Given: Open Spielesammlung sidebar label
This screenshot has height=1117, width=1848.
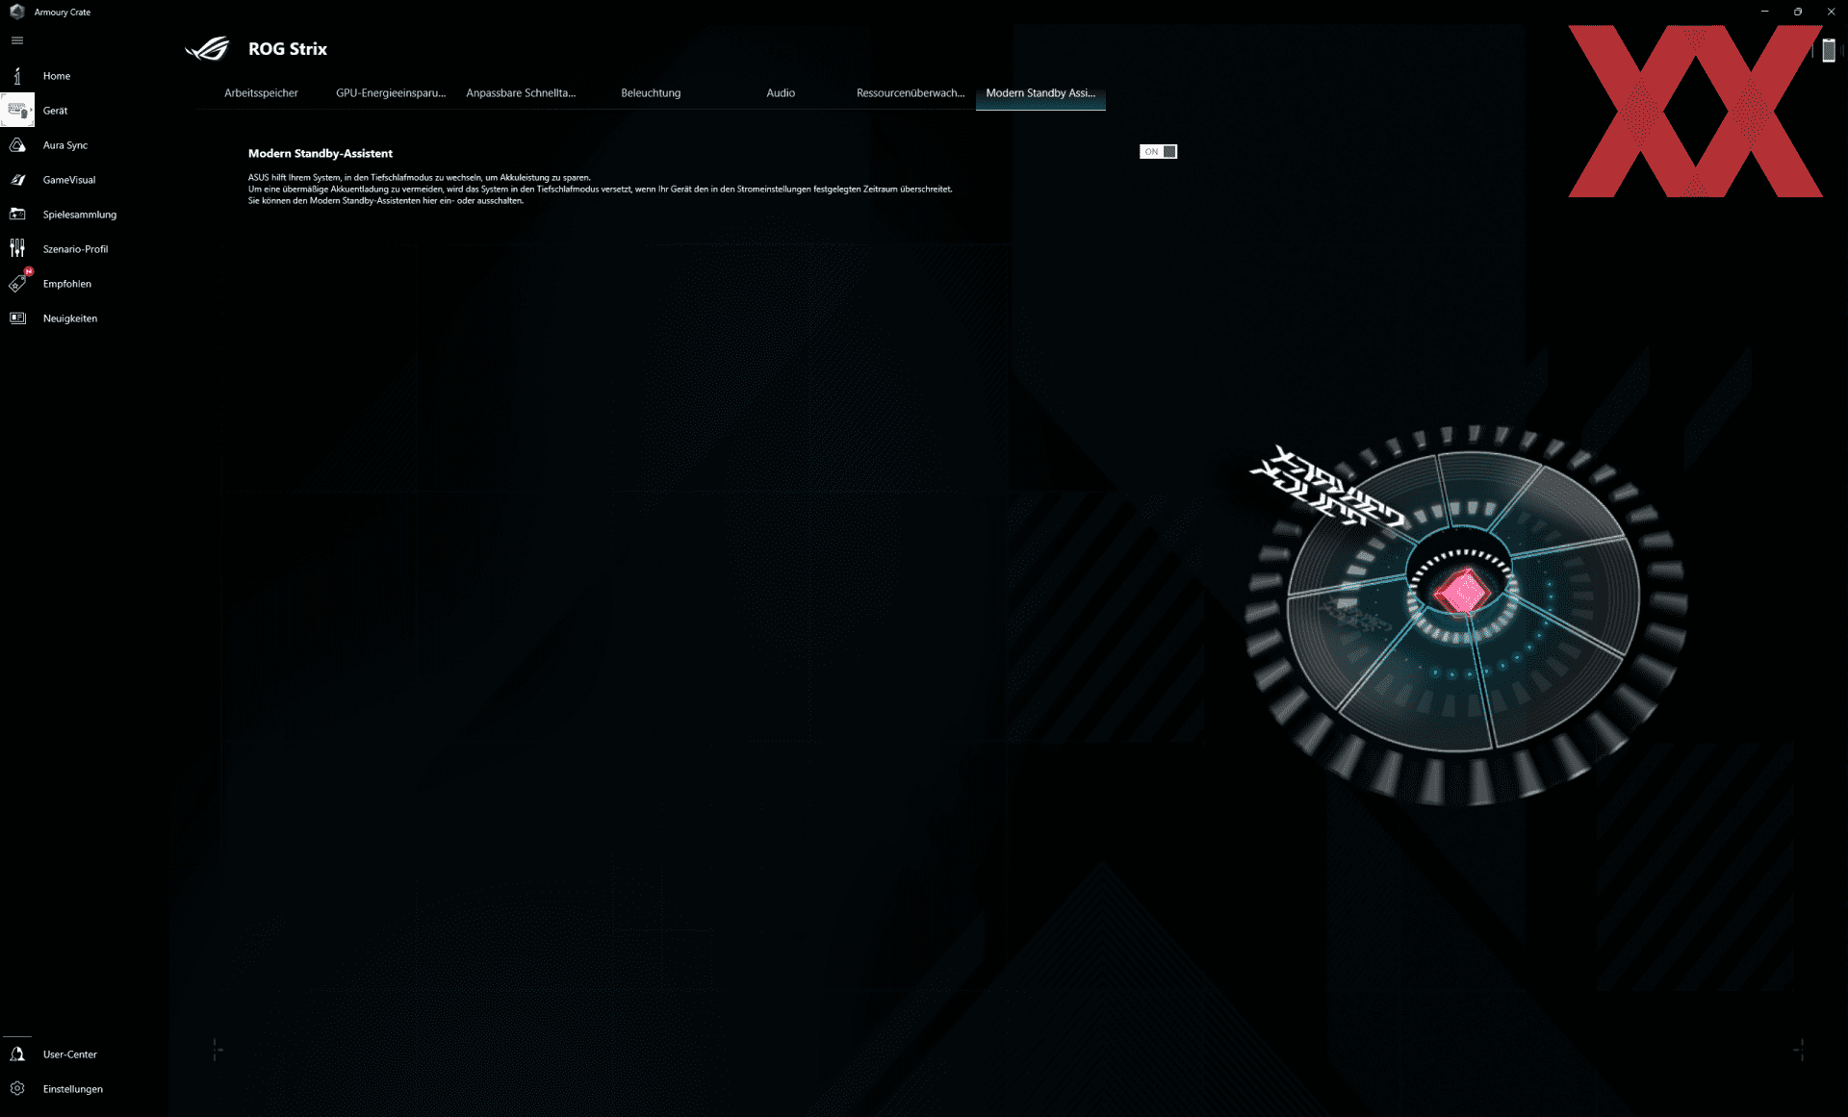Looking at the screenshot, I should pos(80,215).
